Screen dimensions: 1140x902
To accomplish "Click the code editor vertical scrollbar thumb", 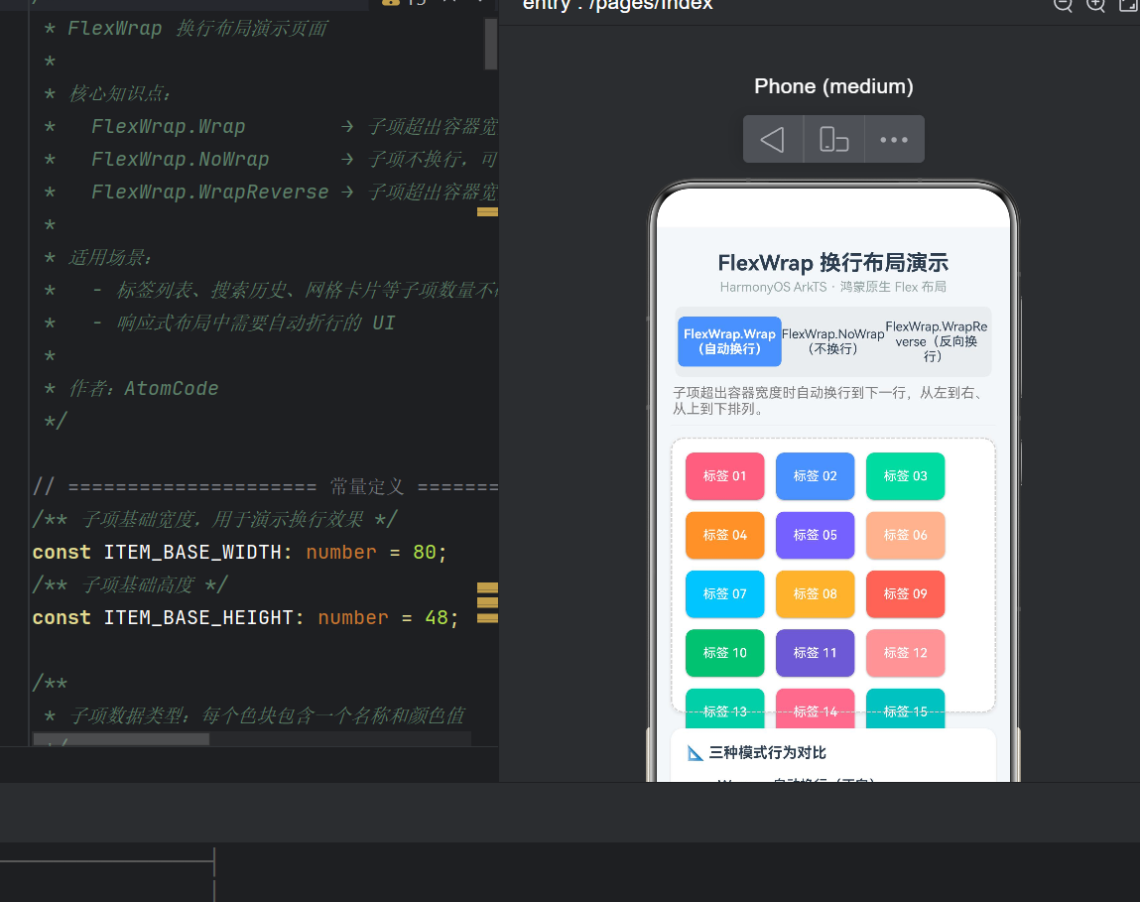I will [x=491, y=44].
